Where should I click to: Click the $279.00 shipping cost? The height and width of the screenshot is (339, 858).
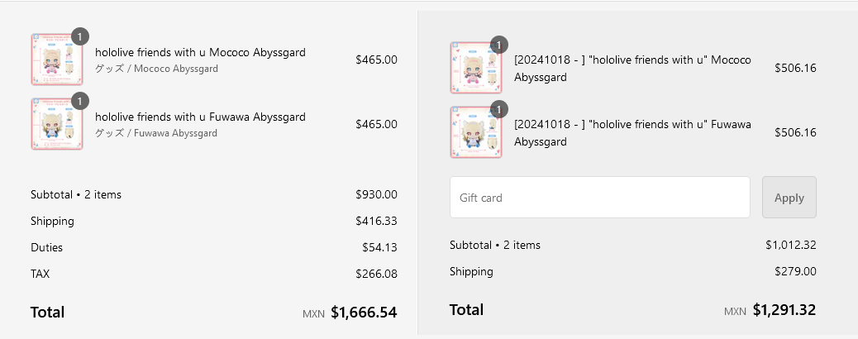pos(795,271)
